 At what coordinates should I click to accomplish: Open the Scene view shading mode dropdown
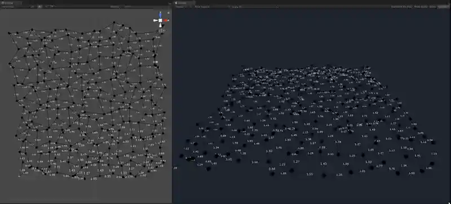[8, 7]
